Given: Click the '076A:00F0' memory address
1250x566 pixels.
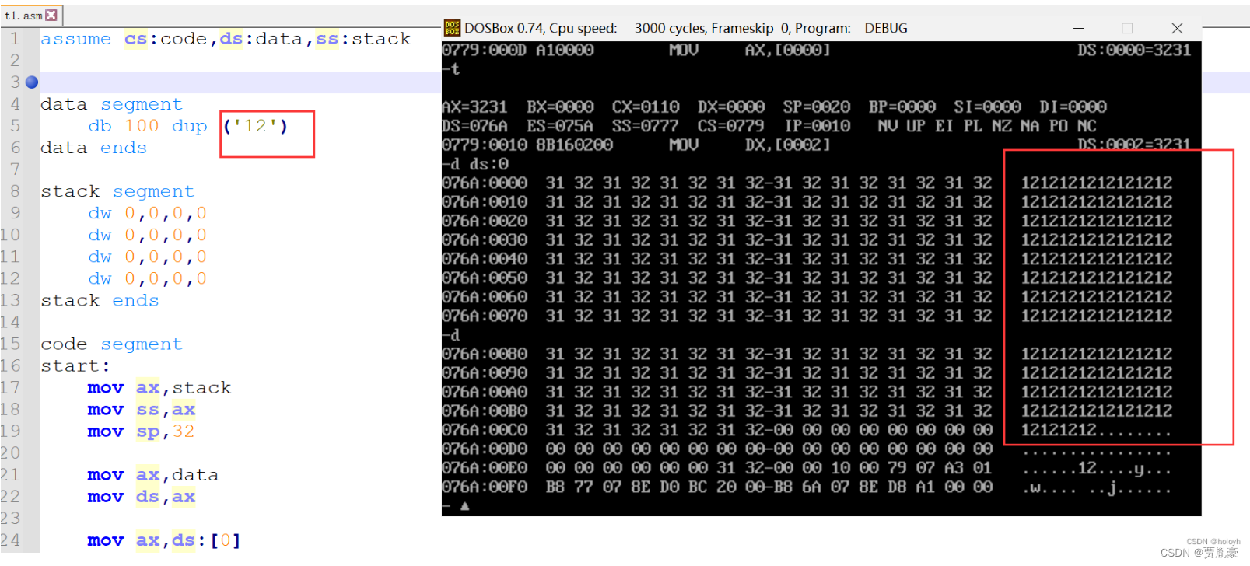Looking at the screenshot, I should (485, 488).
